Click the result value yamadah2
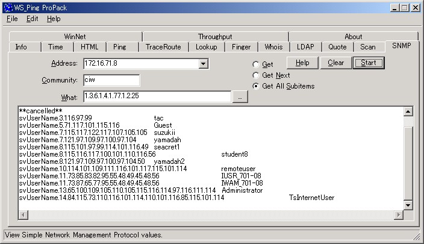Screen dimensions: 424x244 coord(169,161)
